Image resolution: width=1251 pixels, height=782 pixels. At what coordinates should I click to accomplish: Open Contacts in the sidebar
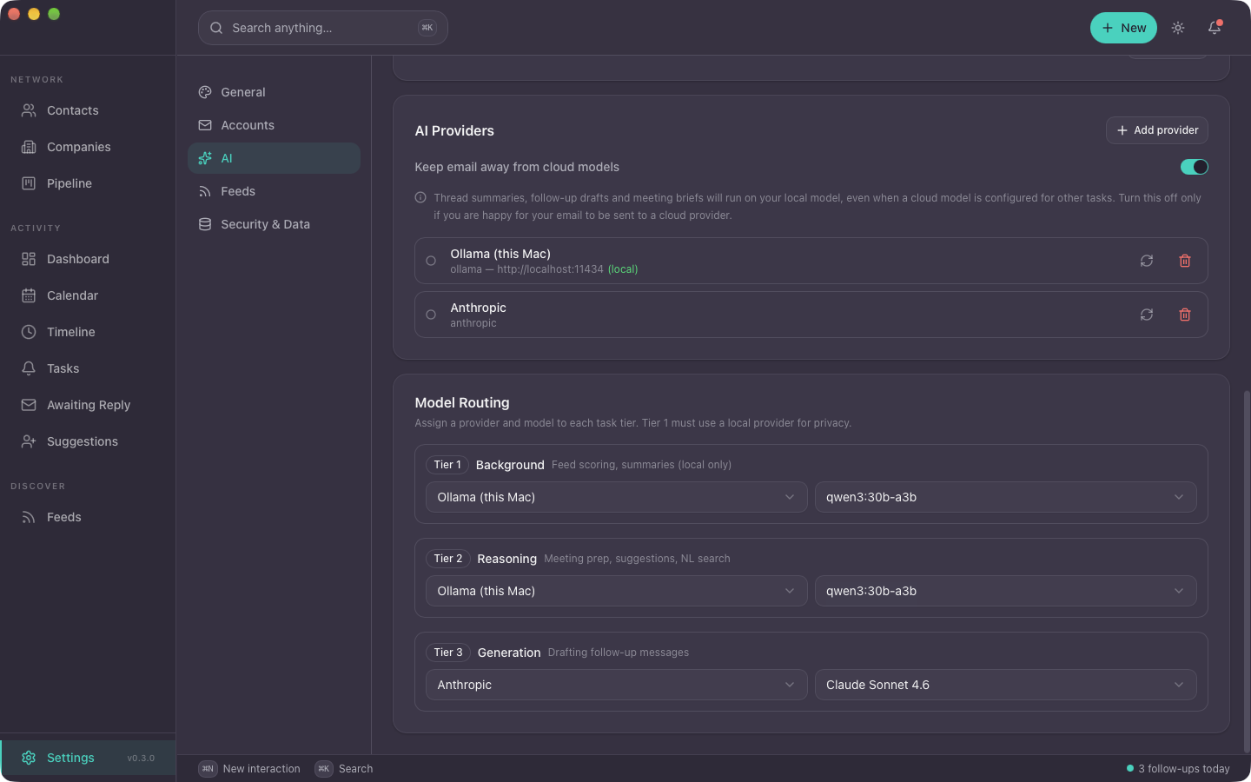(x=88, y=110)
